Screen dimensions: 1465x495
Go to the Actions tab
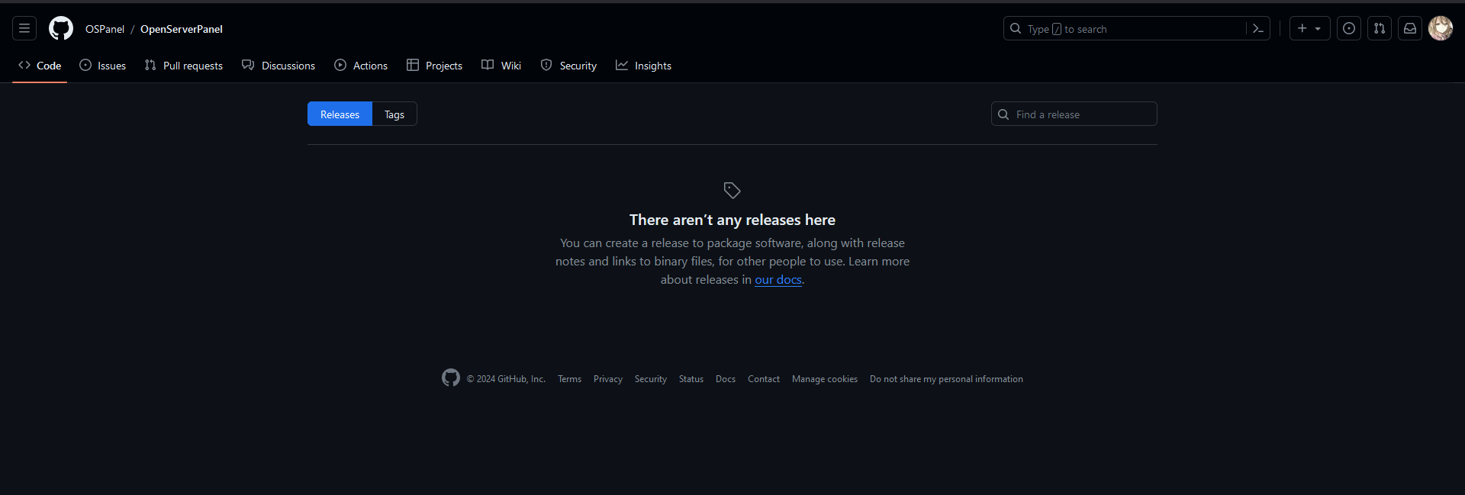pyautogui.click(x=361, y=66)
